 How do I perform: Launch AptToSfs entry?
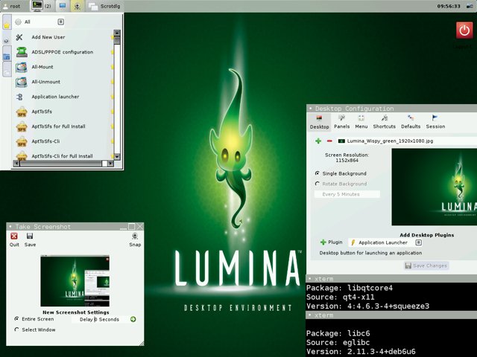click(63, 112)
